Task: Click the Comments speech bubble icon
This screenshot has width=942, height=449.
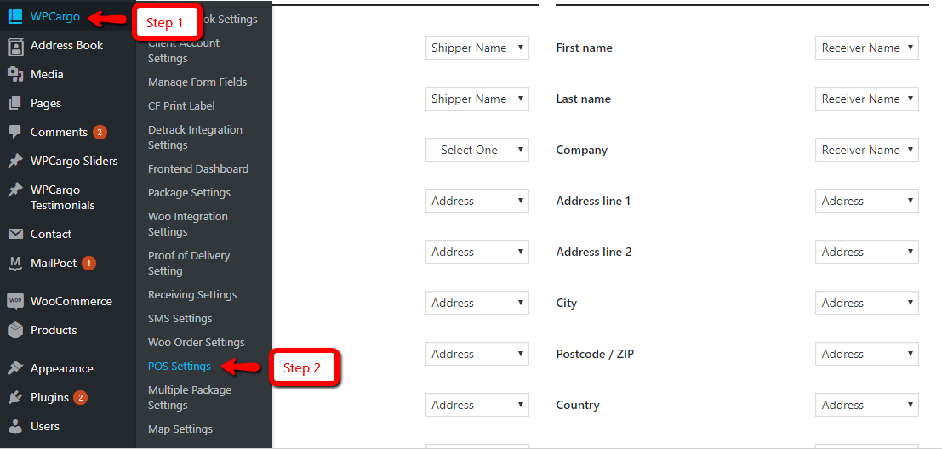Action: pos(15,132)
